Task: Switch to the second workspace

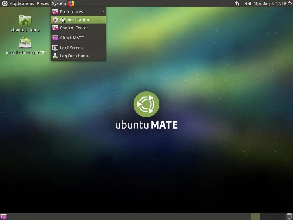Action: (264, 217)
